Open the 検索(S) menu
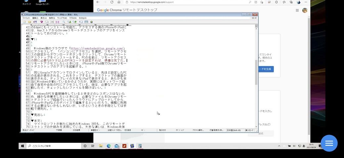The width and height of the screenshot is (344, 158). (52, 18)
